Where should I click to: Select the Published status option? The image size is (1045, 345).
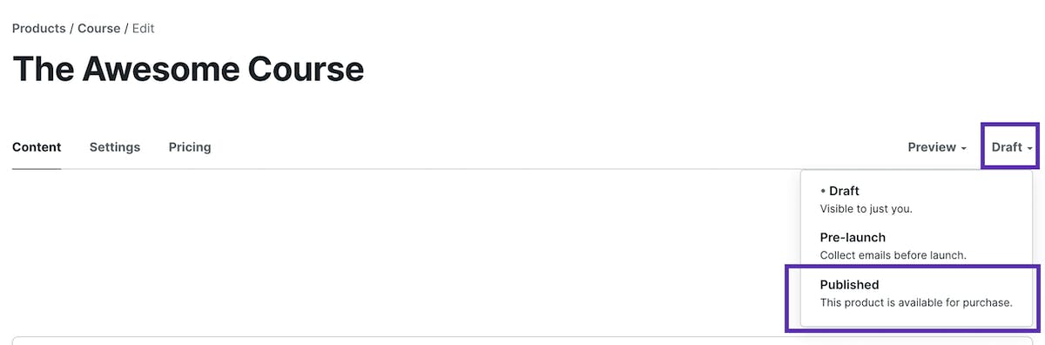pos(914,294)
